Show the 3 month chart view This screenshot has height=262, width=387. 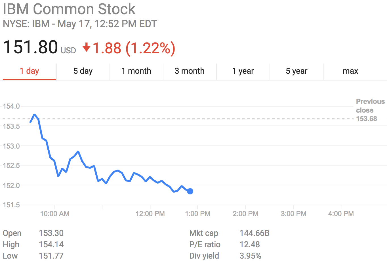tap(190, 71)
